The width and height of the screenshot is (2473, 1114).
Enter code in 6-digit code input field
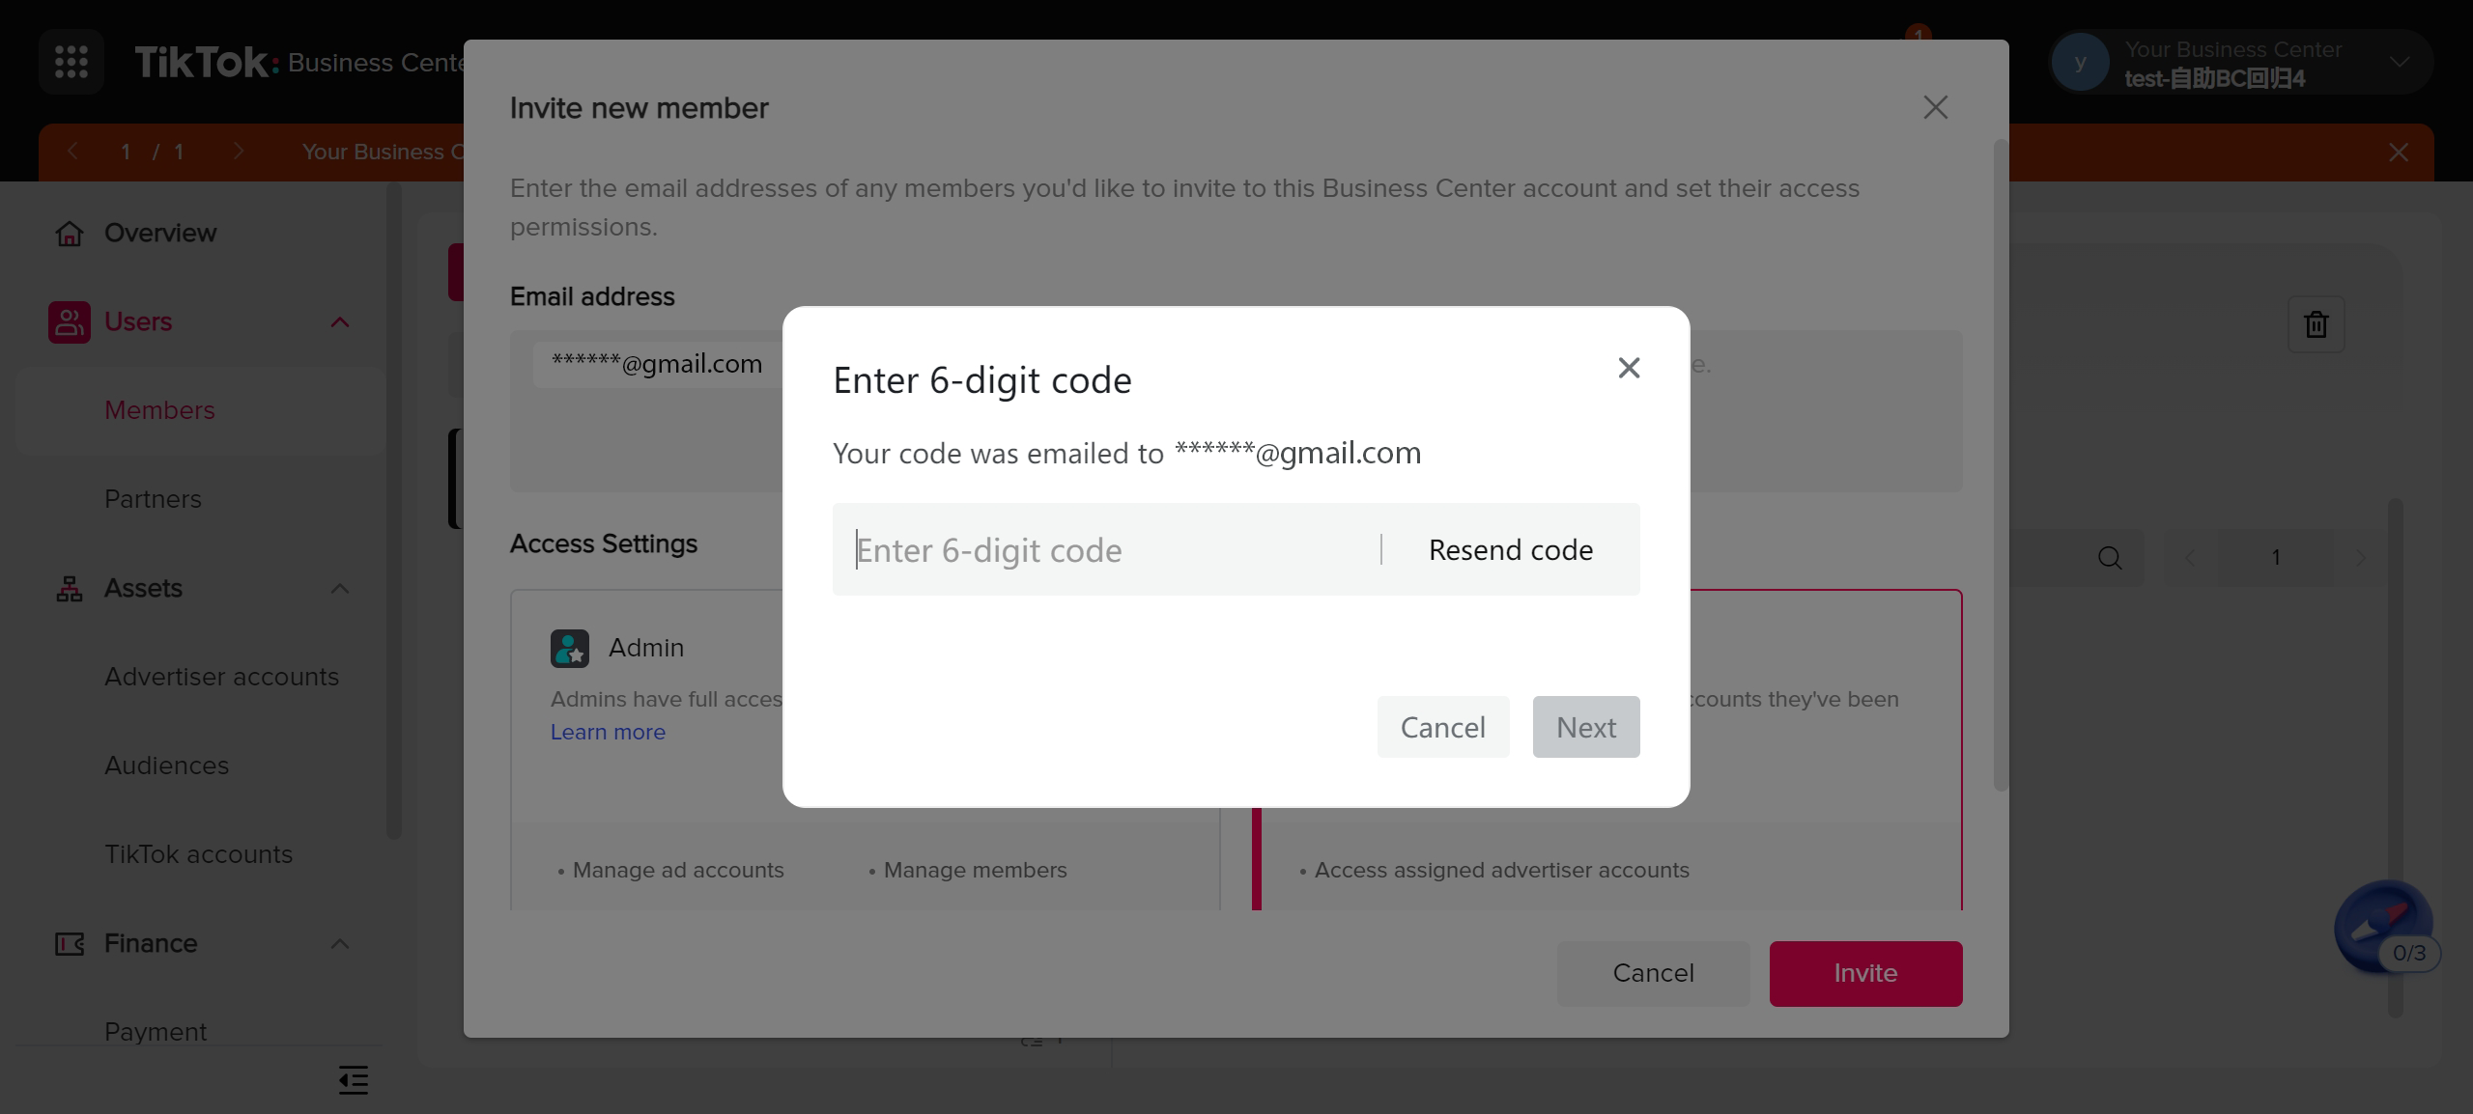coord(1102,546)
